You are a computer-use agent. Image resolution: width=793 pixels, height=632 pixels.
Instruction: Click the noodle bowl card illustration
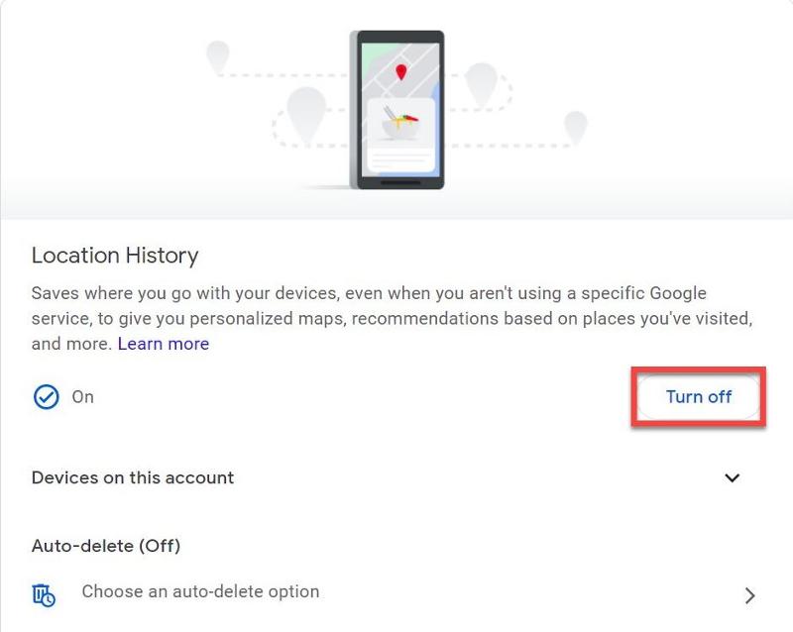point(400,135)
